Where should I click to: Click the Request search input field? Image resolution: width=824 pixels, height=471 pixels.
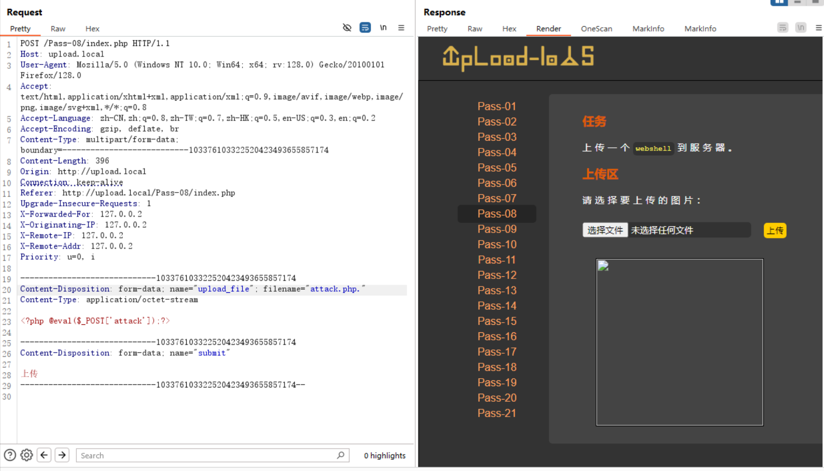212,456
